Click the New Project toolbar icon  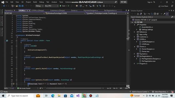[13, 6]
